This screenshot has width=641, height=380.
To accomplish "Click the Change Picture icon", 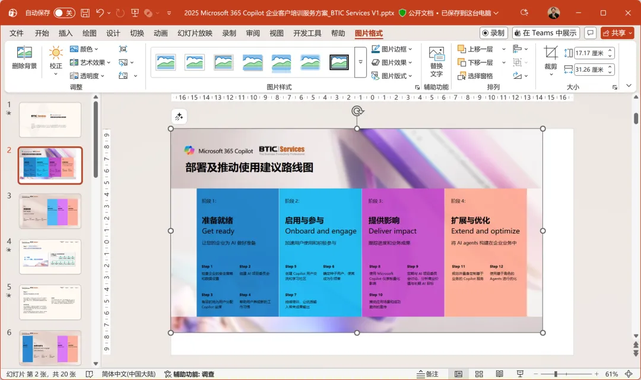I will [x=123, y=62].
